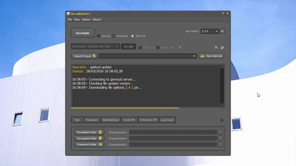The image size is (296, 166).
Task: Click the log scrollbar's down arrow
Action: pyautogui.click(x=222, y=105)
